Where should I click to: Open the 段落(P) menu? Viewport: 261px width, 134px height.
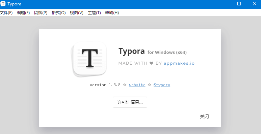[41, 13]
